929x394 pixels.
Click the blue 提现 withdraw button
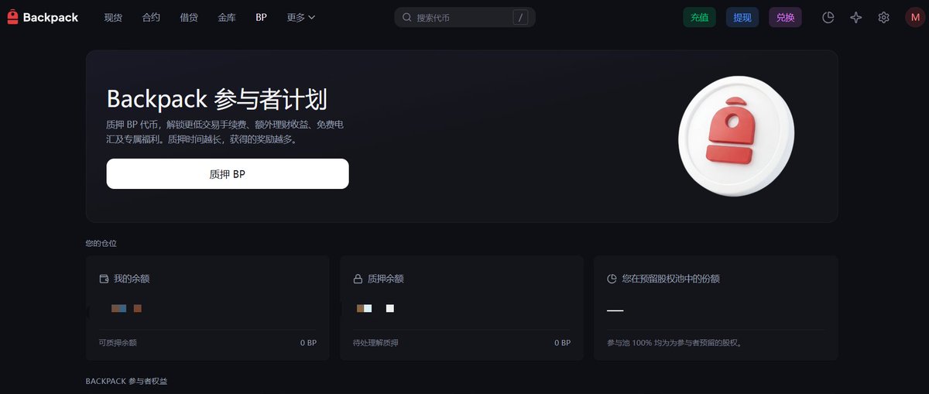tap(742, 17)
